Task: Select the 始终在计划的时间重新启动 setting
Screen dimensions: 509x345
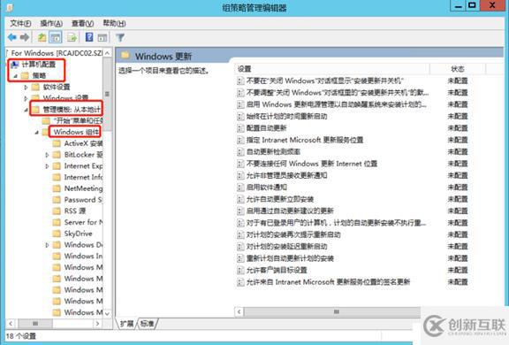Action: click(x=286, y=116)
